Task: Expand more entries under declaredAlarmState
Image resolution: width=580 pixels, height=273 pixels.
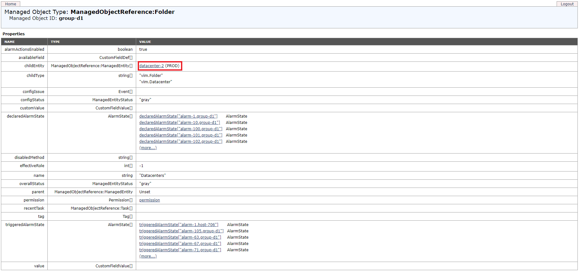Action: [x=148, y=148]
